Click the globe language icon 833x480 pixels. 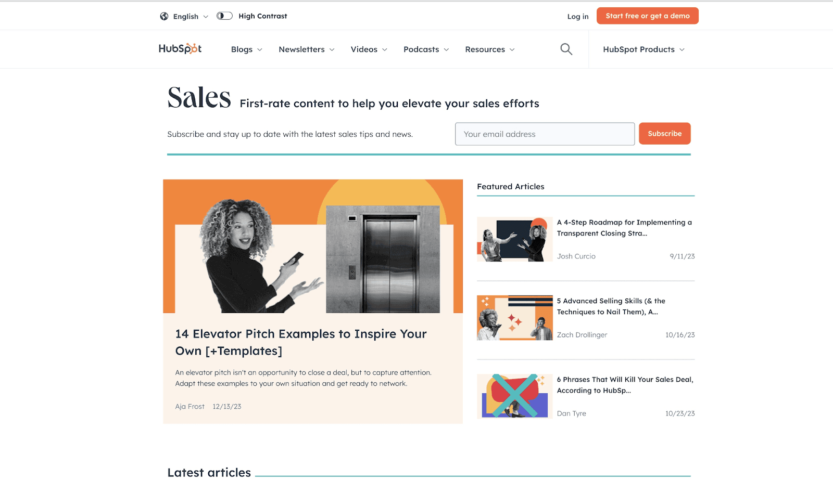coord(164,16)
